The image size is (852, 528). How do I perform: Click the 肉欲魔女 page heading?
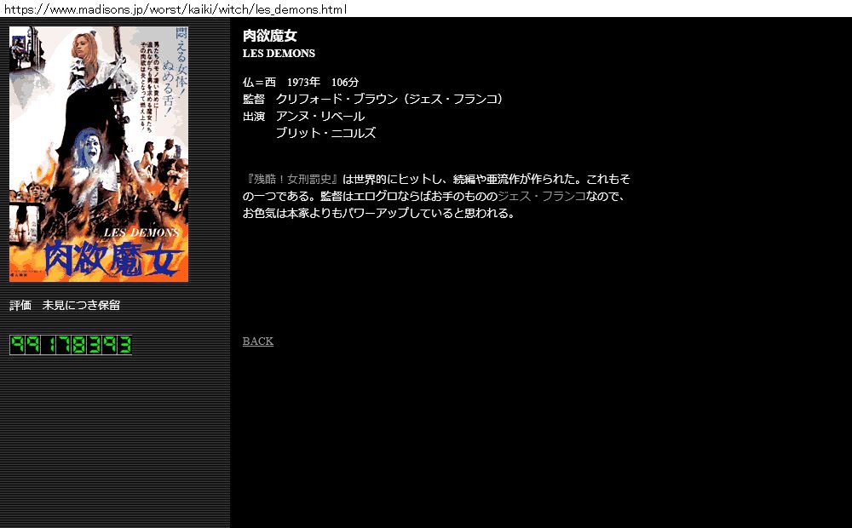[269, 36]
